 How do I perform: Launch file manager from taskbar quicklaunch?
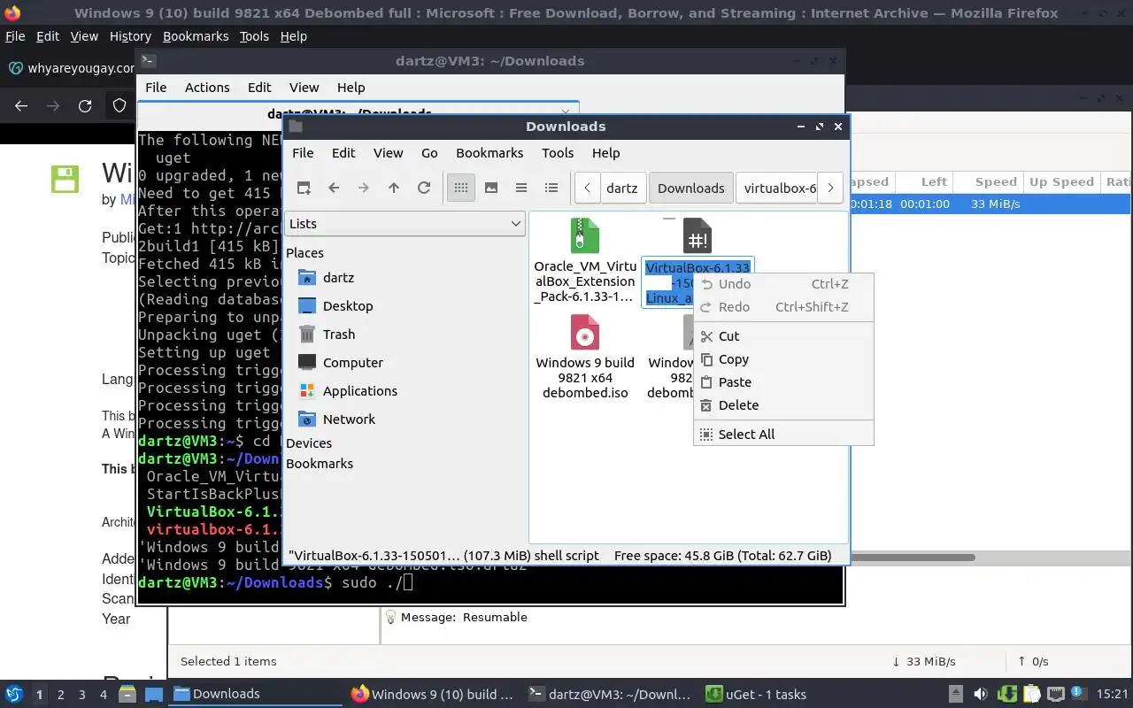pyautogui.click(x=127, y=694)
